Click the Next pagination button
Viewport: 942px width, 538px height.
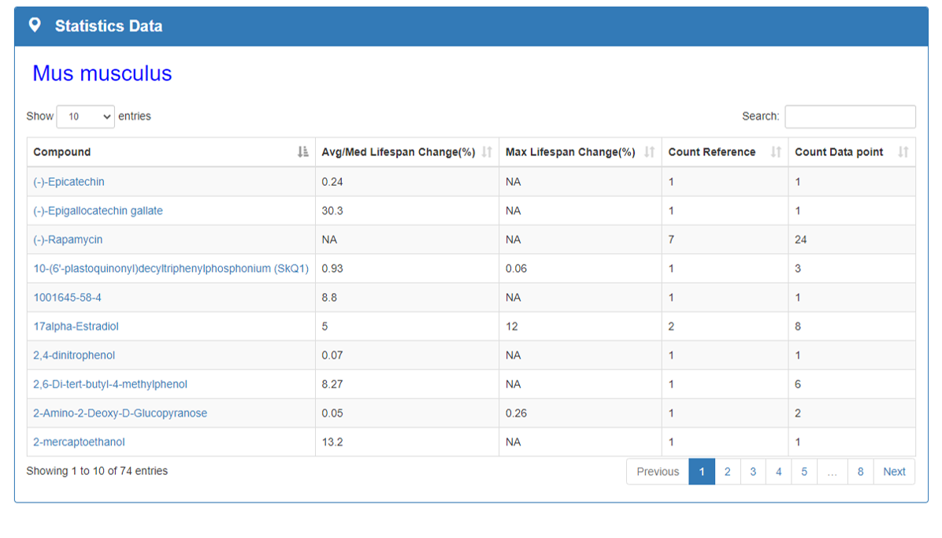pos(894,472)
